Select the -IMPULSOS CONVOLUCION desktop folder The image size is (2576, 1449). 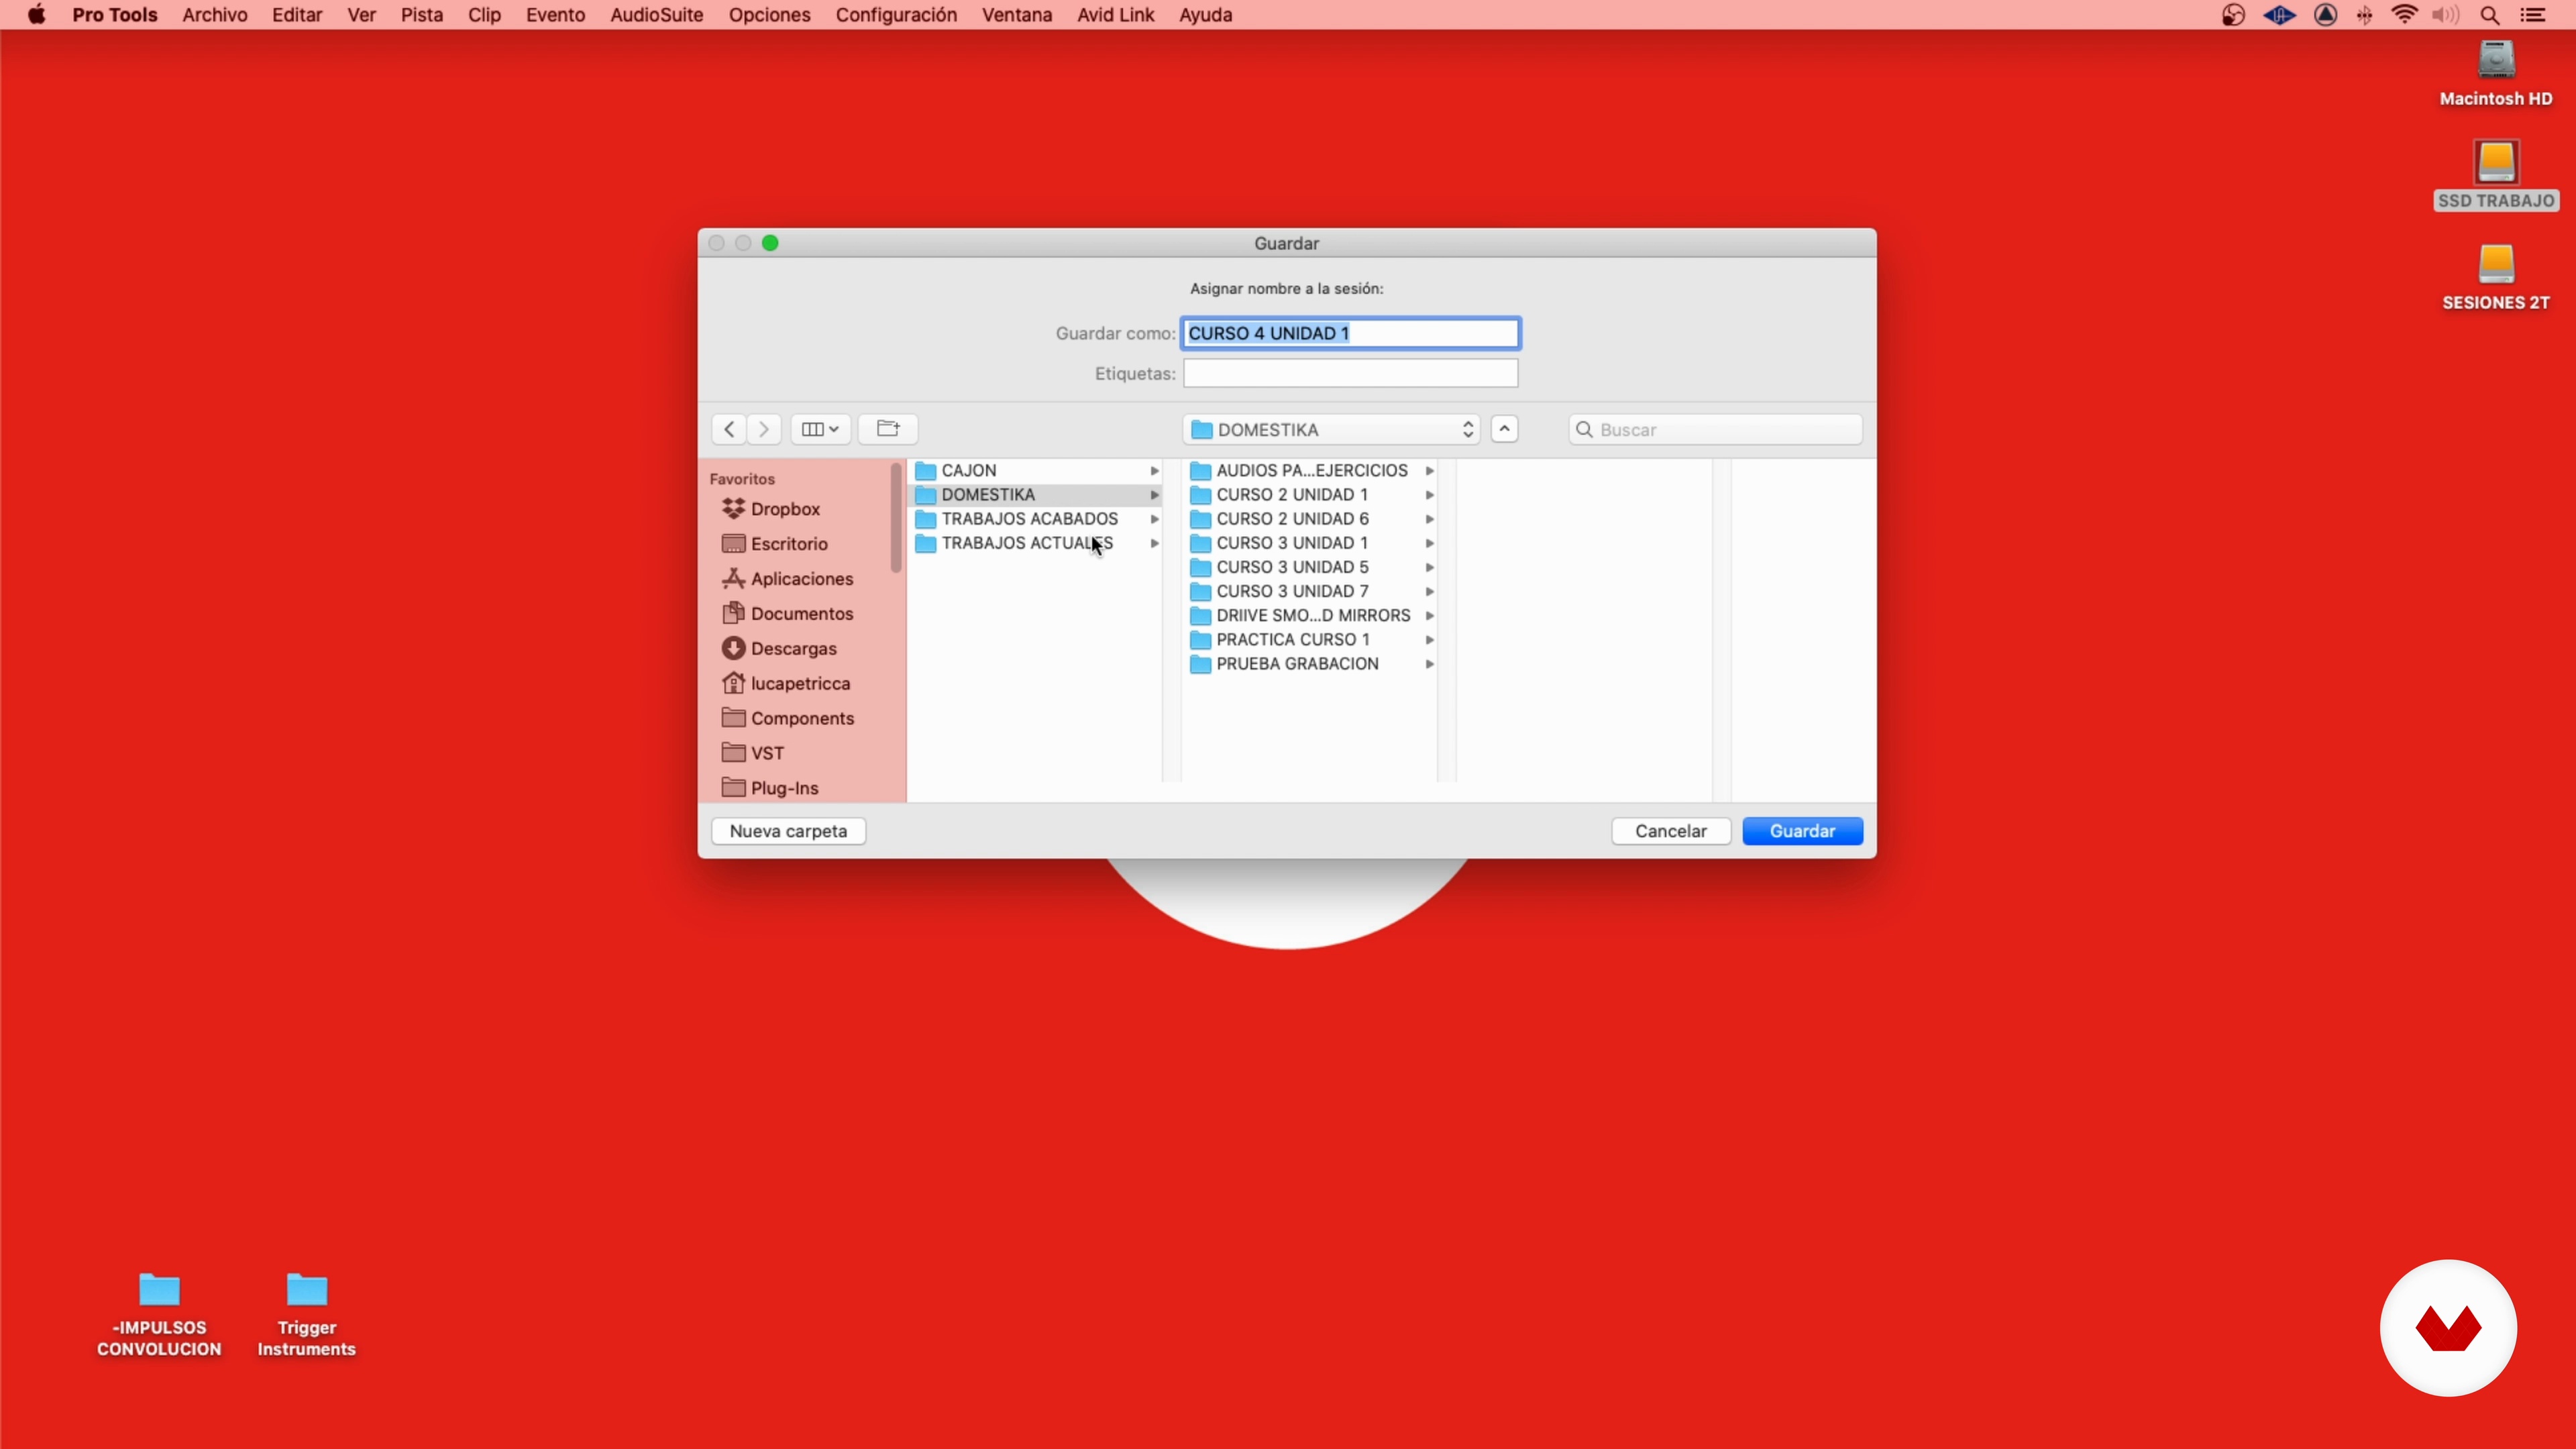pyautogui.click(x=159, y=1314)
